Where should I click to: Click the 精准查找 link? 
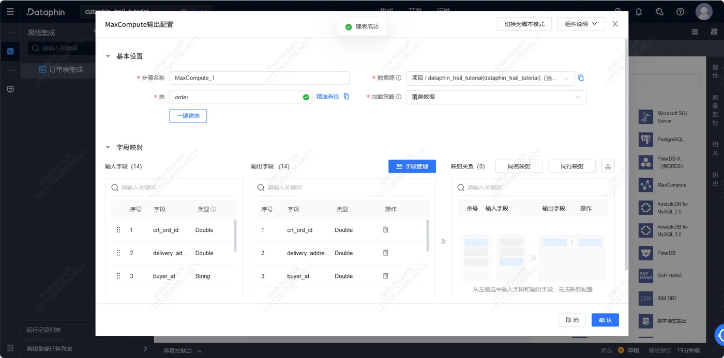pos(328,97)
